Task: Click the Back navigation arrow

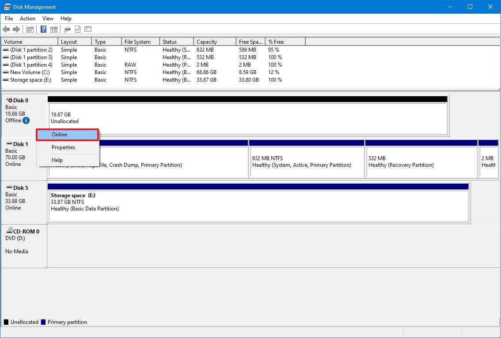Action: coord(6,29)
